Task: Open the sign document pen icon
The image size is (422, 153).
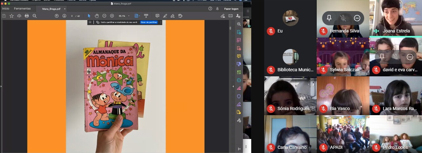Action: (x=173, y=16)
